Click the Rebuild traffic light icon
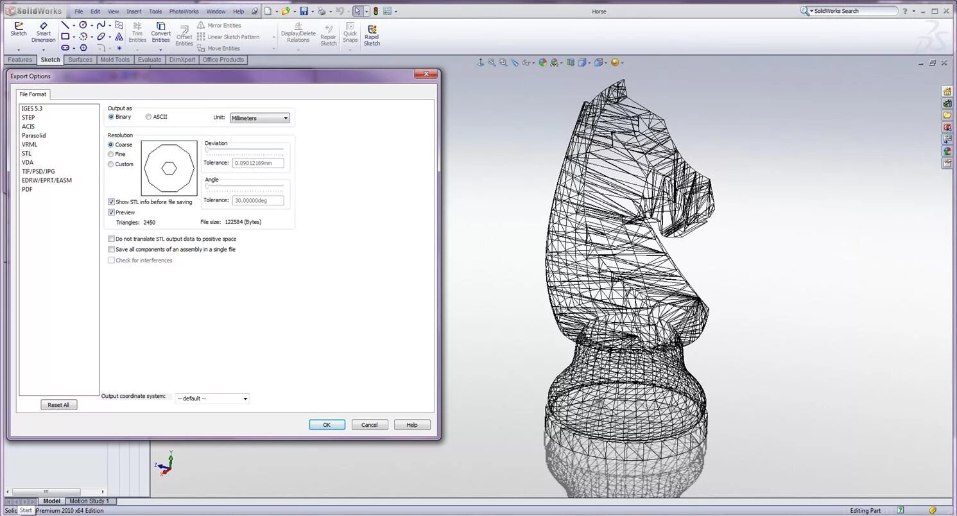The image size is (957, 516). click(375, 11)
